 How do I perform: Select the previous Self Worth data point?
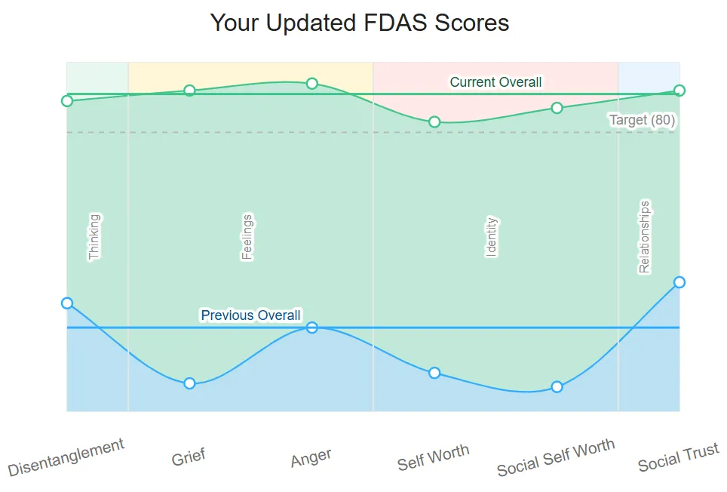[x=434, y=373]
